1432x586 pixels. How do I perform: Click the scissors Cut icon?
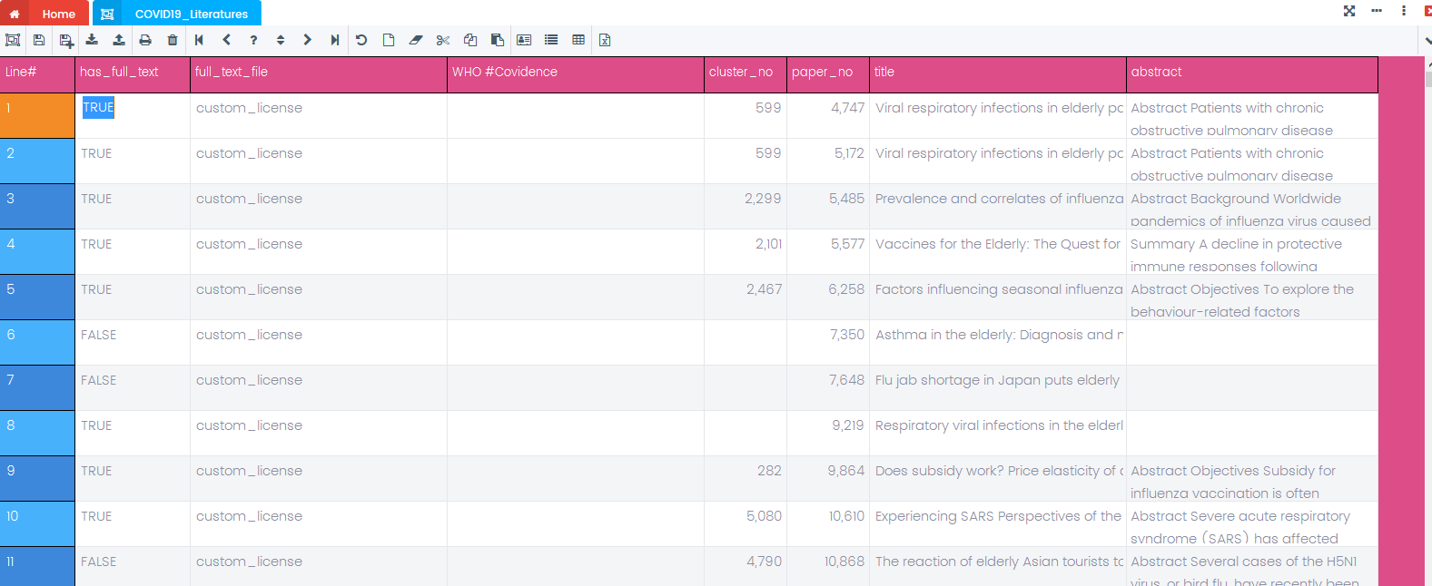pyautogui.click(x=443, y=40)
